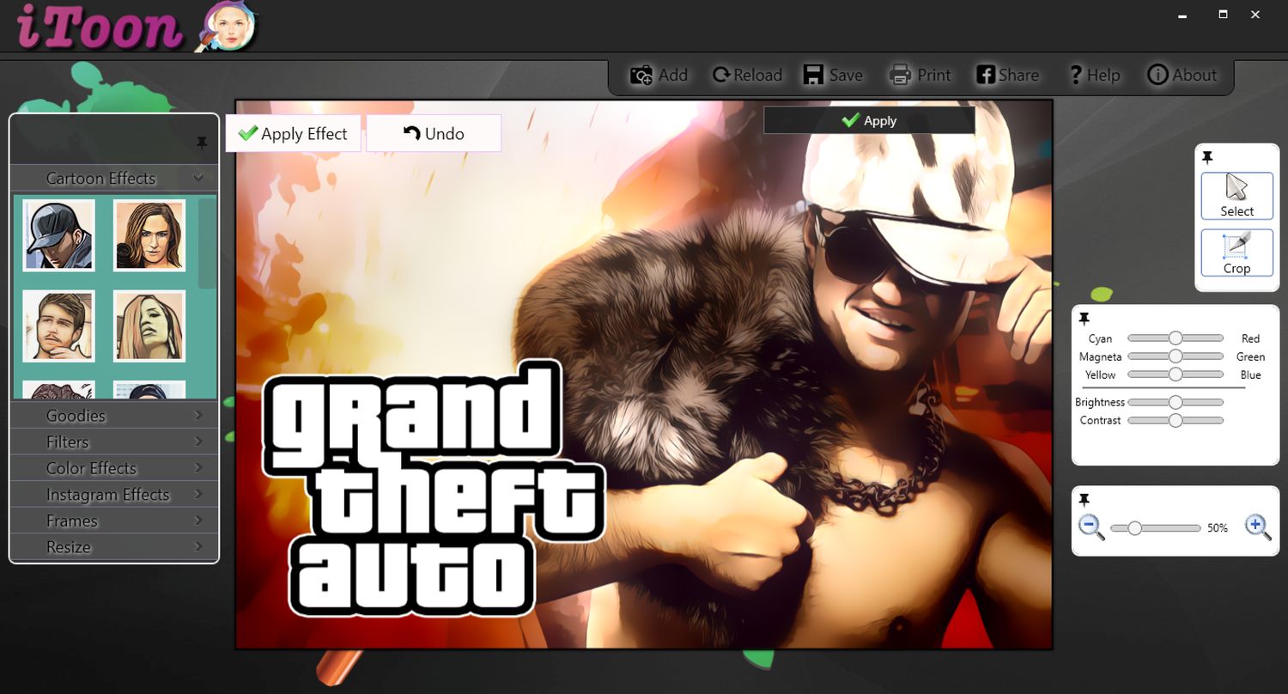Expand the Resize section
This screenshot has height=694, width=1288.
click(x=113, y=547)
